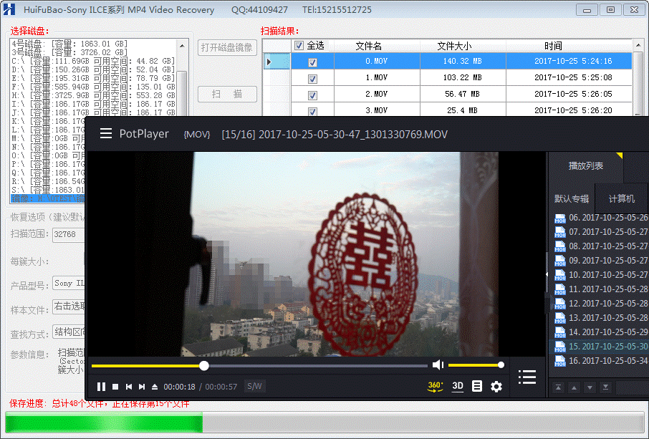
Task: Toggle 3D video mode
Action: click(x=457, y=386)
